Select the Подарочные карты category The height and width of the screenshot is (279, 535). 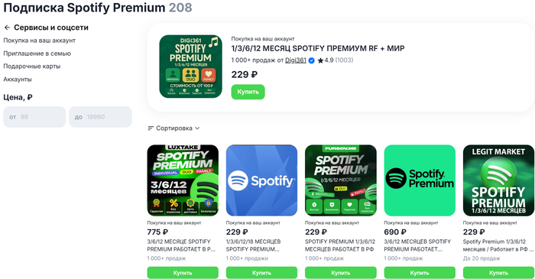tap(32, 67)
